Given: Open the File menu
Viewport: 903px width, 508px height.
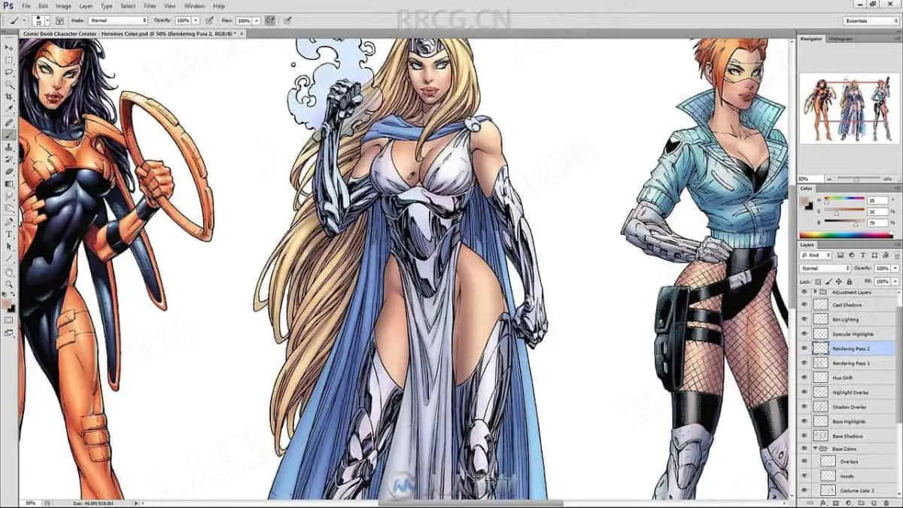Looking at the screenshot, I should [26, 6].
